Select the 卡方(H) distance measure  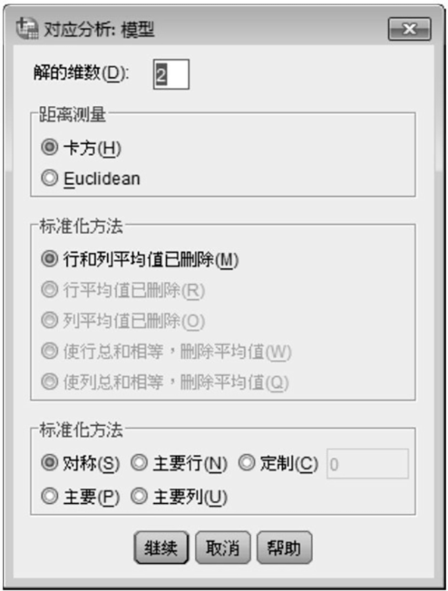pos(49,147)
